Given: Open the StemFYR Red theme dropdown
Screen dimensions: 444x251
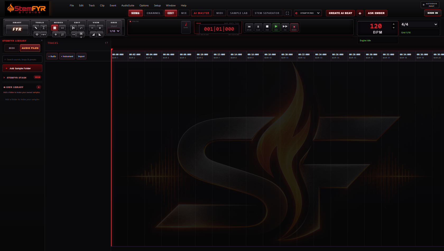Looking at the screenshot, I should (308, 13).
